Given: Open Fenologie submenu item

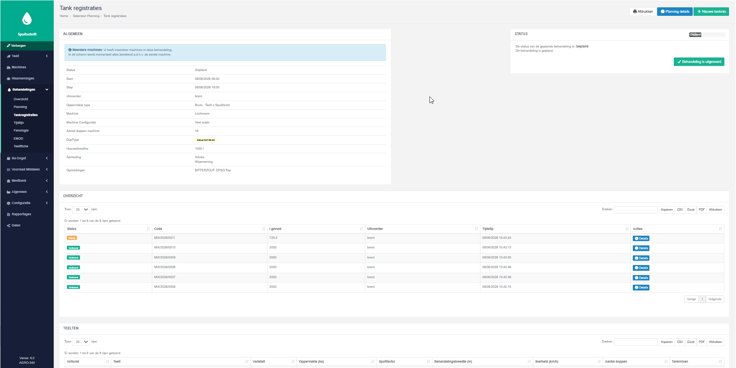Looking at the screenshot, I should pos(21,131).
